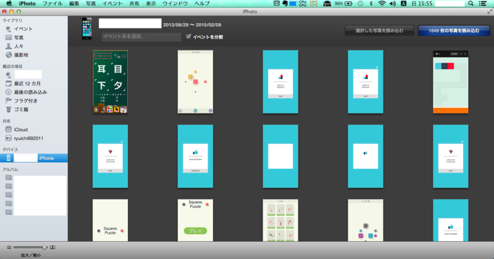Click 選択した写真を読み込む button
Viewport: 494px width, 259px height.
pyautogui.click(x=379, y=31)
